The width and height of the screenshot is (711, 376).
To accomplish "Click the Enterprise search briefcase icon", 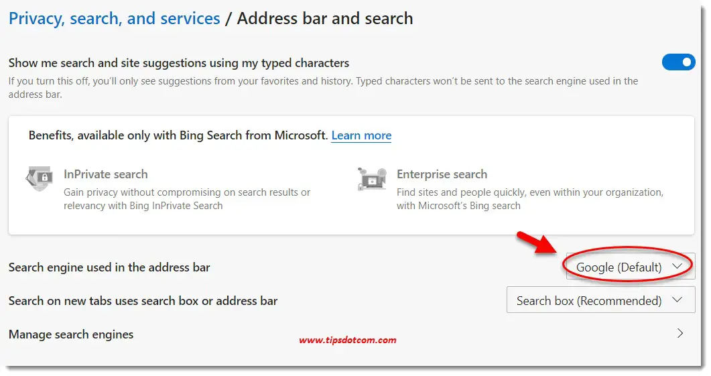I will click(x=372, y=179).
